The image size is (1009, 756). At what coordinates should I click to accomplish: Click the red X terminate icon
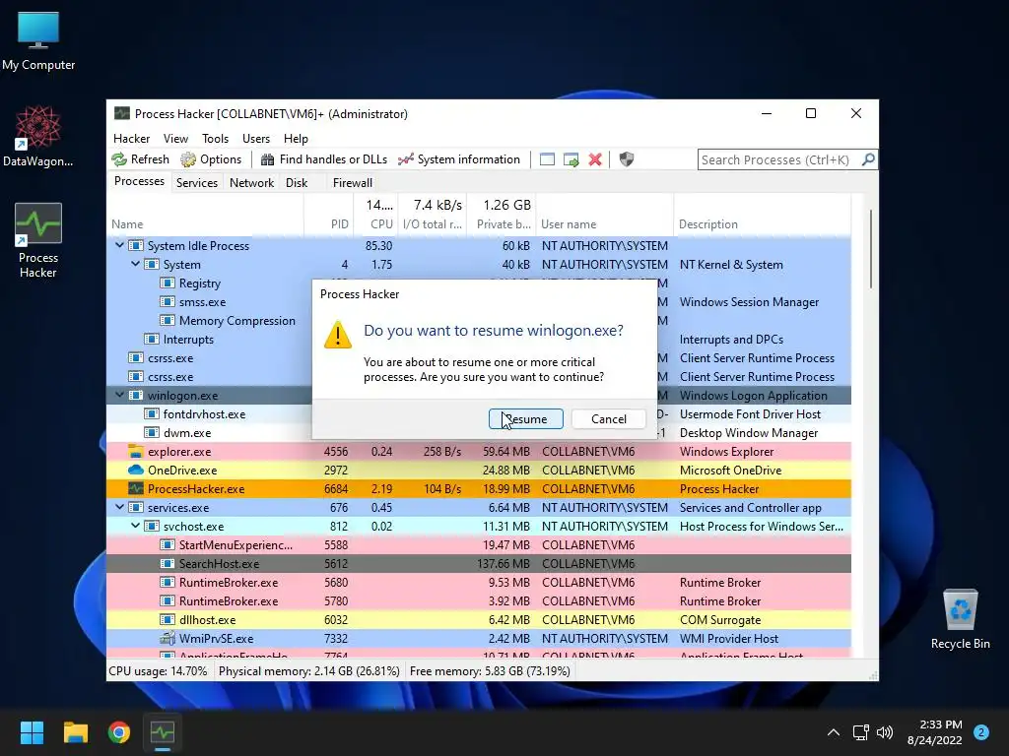point(595,159)
